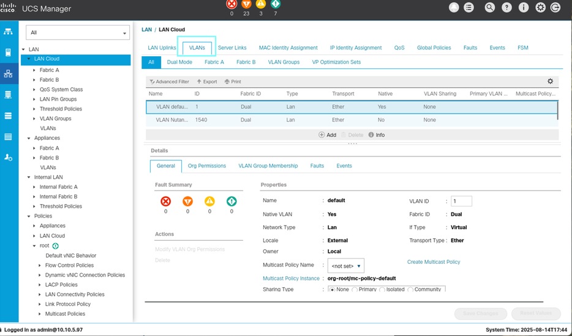The width and height of the screenshot is (572, 336).
Task: Open VP Optimization Sets sub-tab
Action: [336, 62]
